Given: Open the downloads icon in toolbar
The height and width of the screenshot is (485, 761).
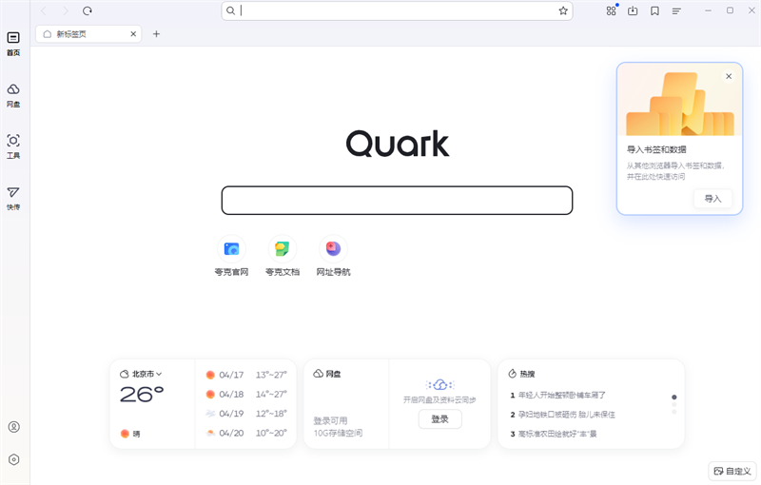Looking at the screenshot, I should tap(633, 10).
